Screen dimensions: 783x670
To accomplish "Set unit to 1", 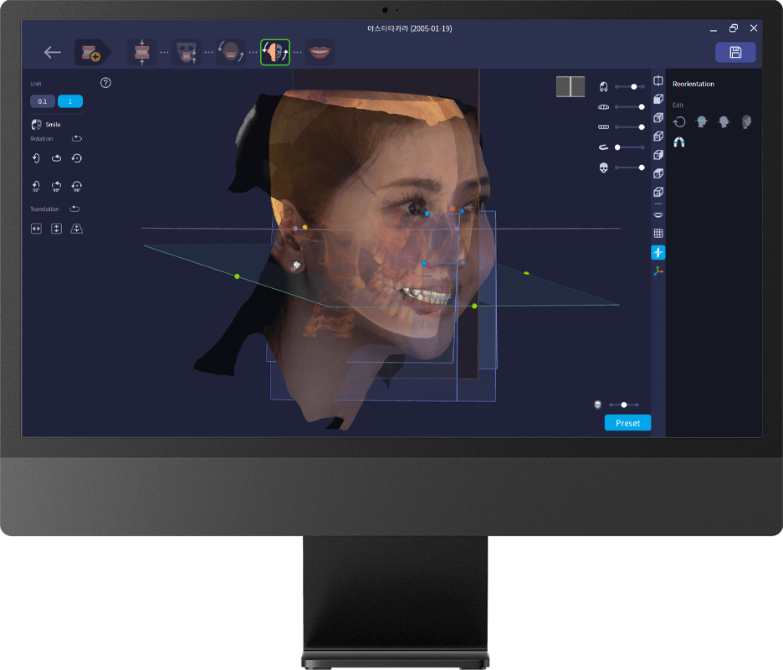I will [70, 101].
